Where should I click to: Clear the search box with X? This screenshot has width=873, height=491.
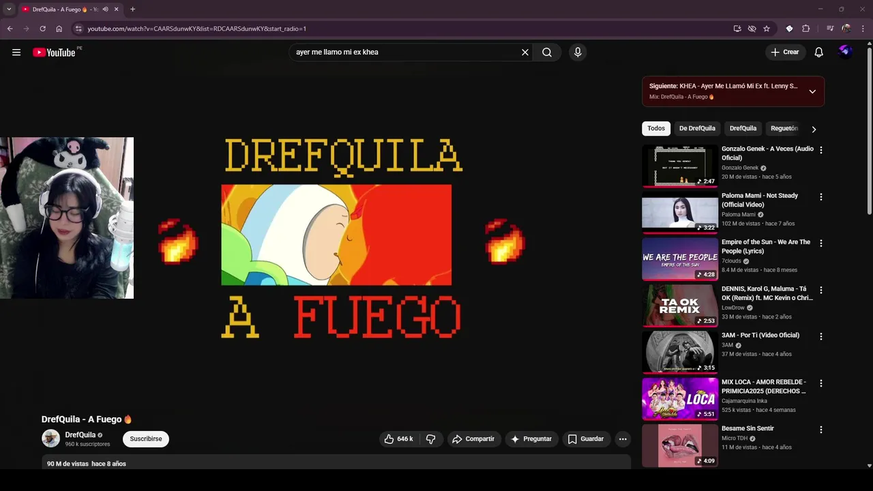pyautogui.click(x=525, y=53)
